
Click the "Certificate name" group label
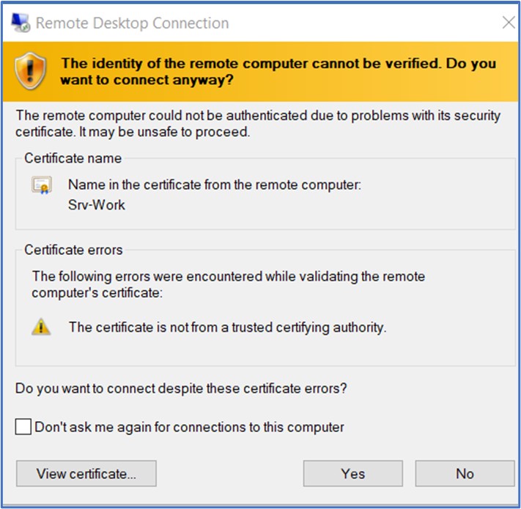[73, 158]
